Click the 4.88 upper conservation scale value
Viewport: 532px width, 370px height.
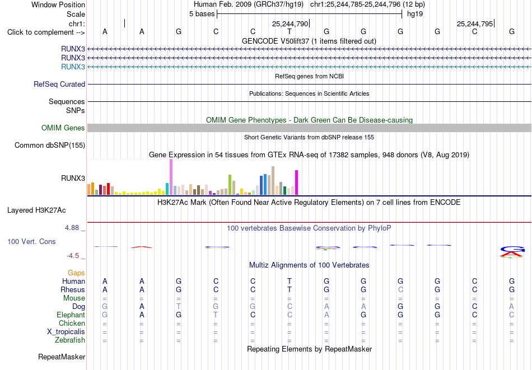(x=72, y=228)
